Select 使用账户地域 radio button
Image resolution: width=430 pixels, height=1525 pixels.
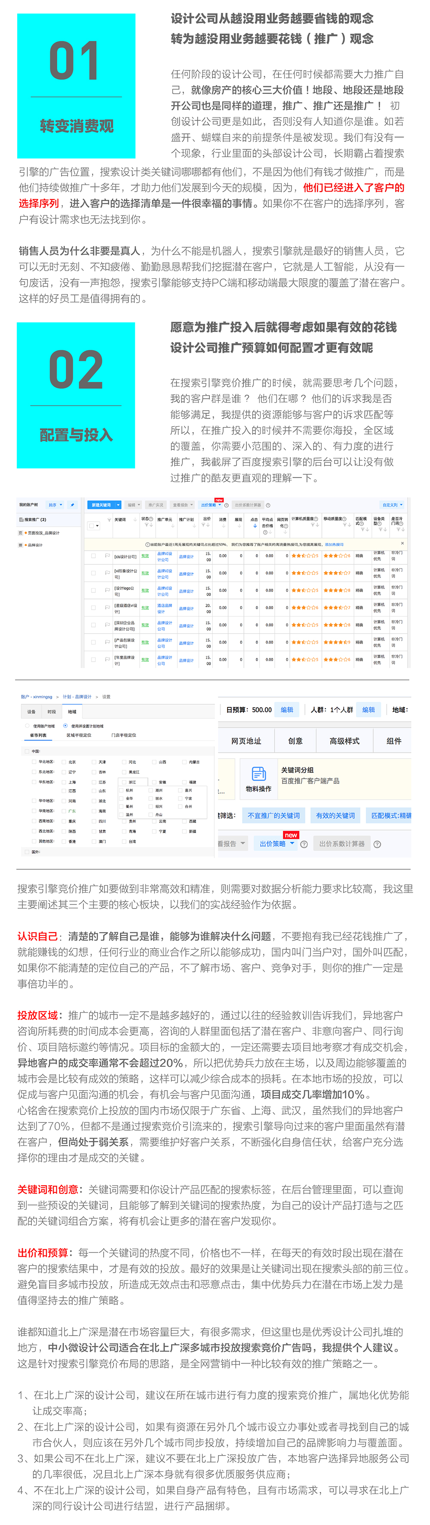pyautogui.click(x=28, y=726)
